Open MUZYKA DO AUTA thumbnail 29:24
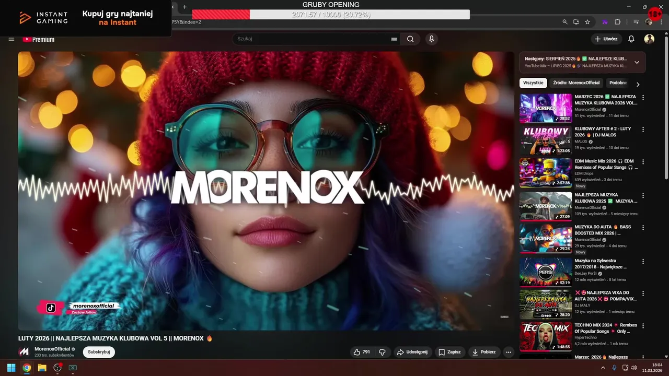Screen dimensions: 669x376 pyautogui.click(x=546, y=239)
